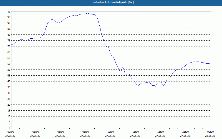Click the '80' y-axis label
The image size is (222, 139).
click(x=9, y=34)
